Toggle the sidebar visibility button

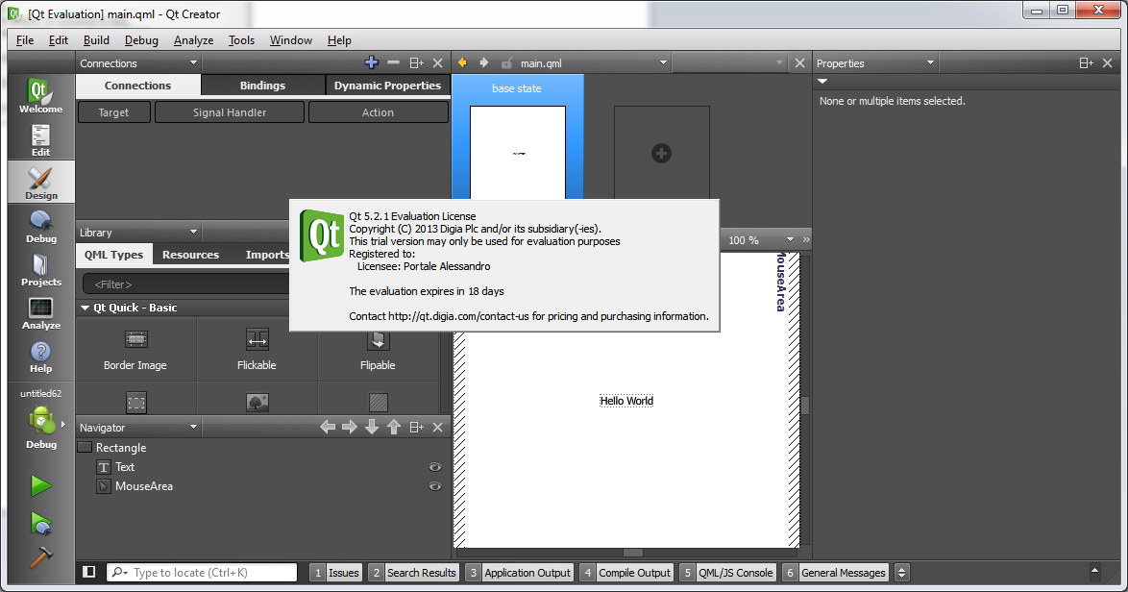89,572
